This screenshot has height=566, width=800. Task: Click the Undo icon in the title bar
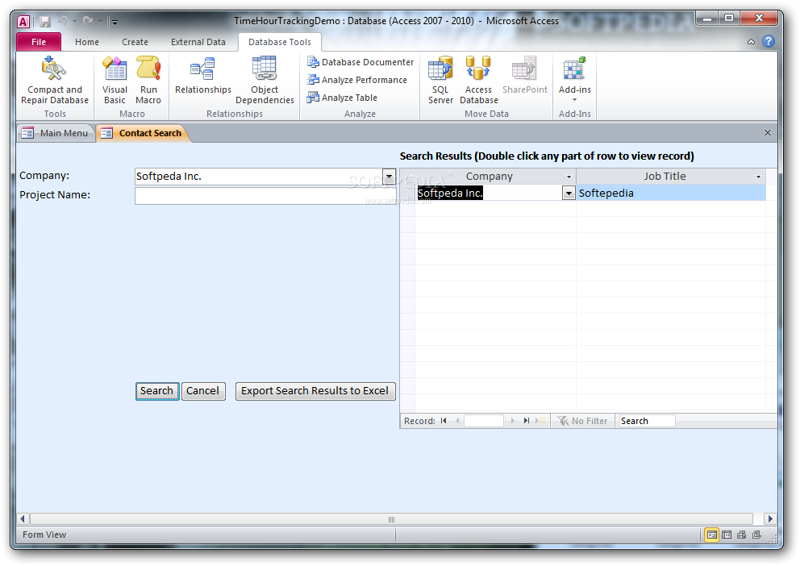(x=63, y=22)
